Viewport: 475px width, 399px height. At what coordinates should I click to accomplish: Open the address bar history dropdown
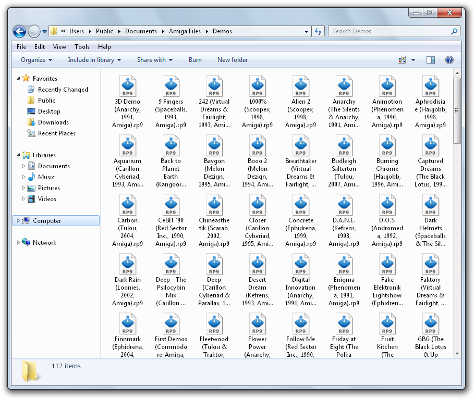tap(306, 31)
